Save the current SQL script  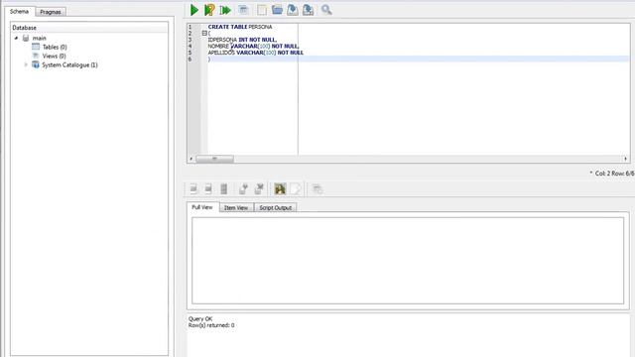293,10
